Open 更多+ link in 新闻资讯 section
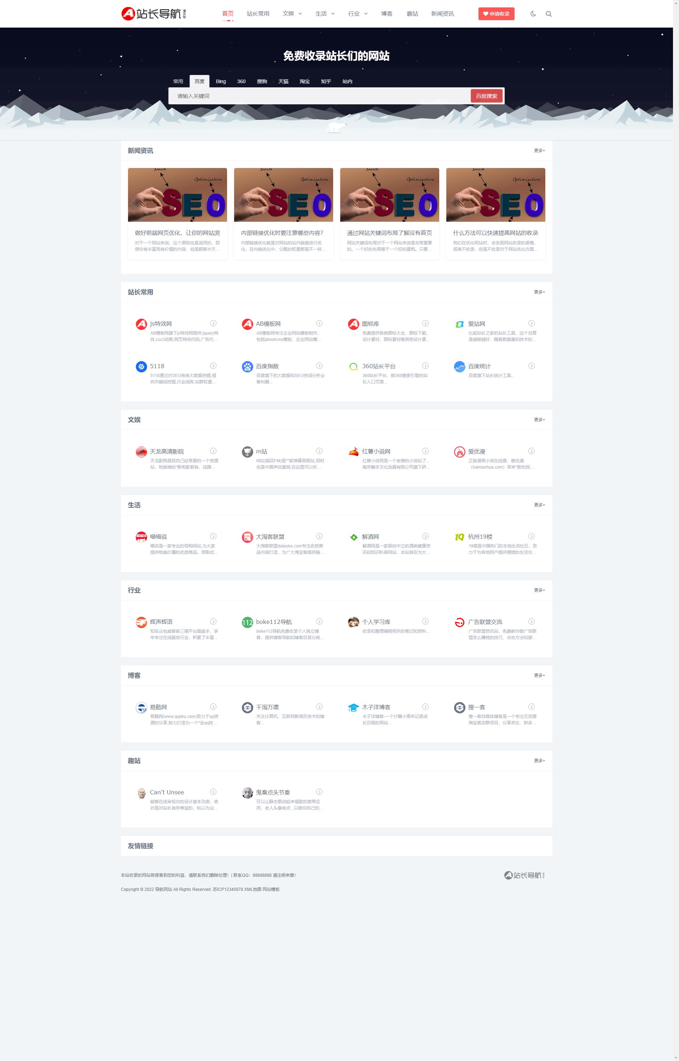679x1061 pixels. click(x=539, y=150)
